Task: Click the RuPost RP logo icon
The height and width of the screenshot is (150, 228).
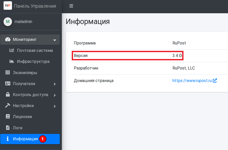Action: pyautogui.click(x=8, y=6)
